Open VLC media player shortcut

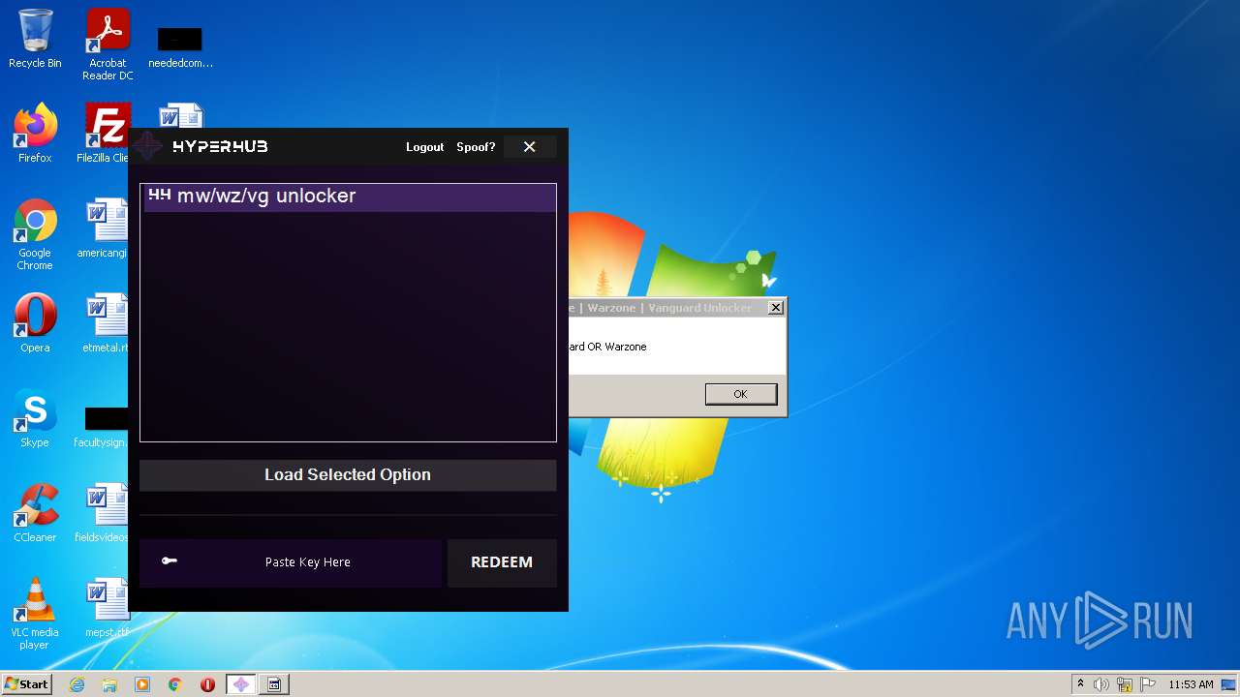pyautogui.click(x=35, y=614)
